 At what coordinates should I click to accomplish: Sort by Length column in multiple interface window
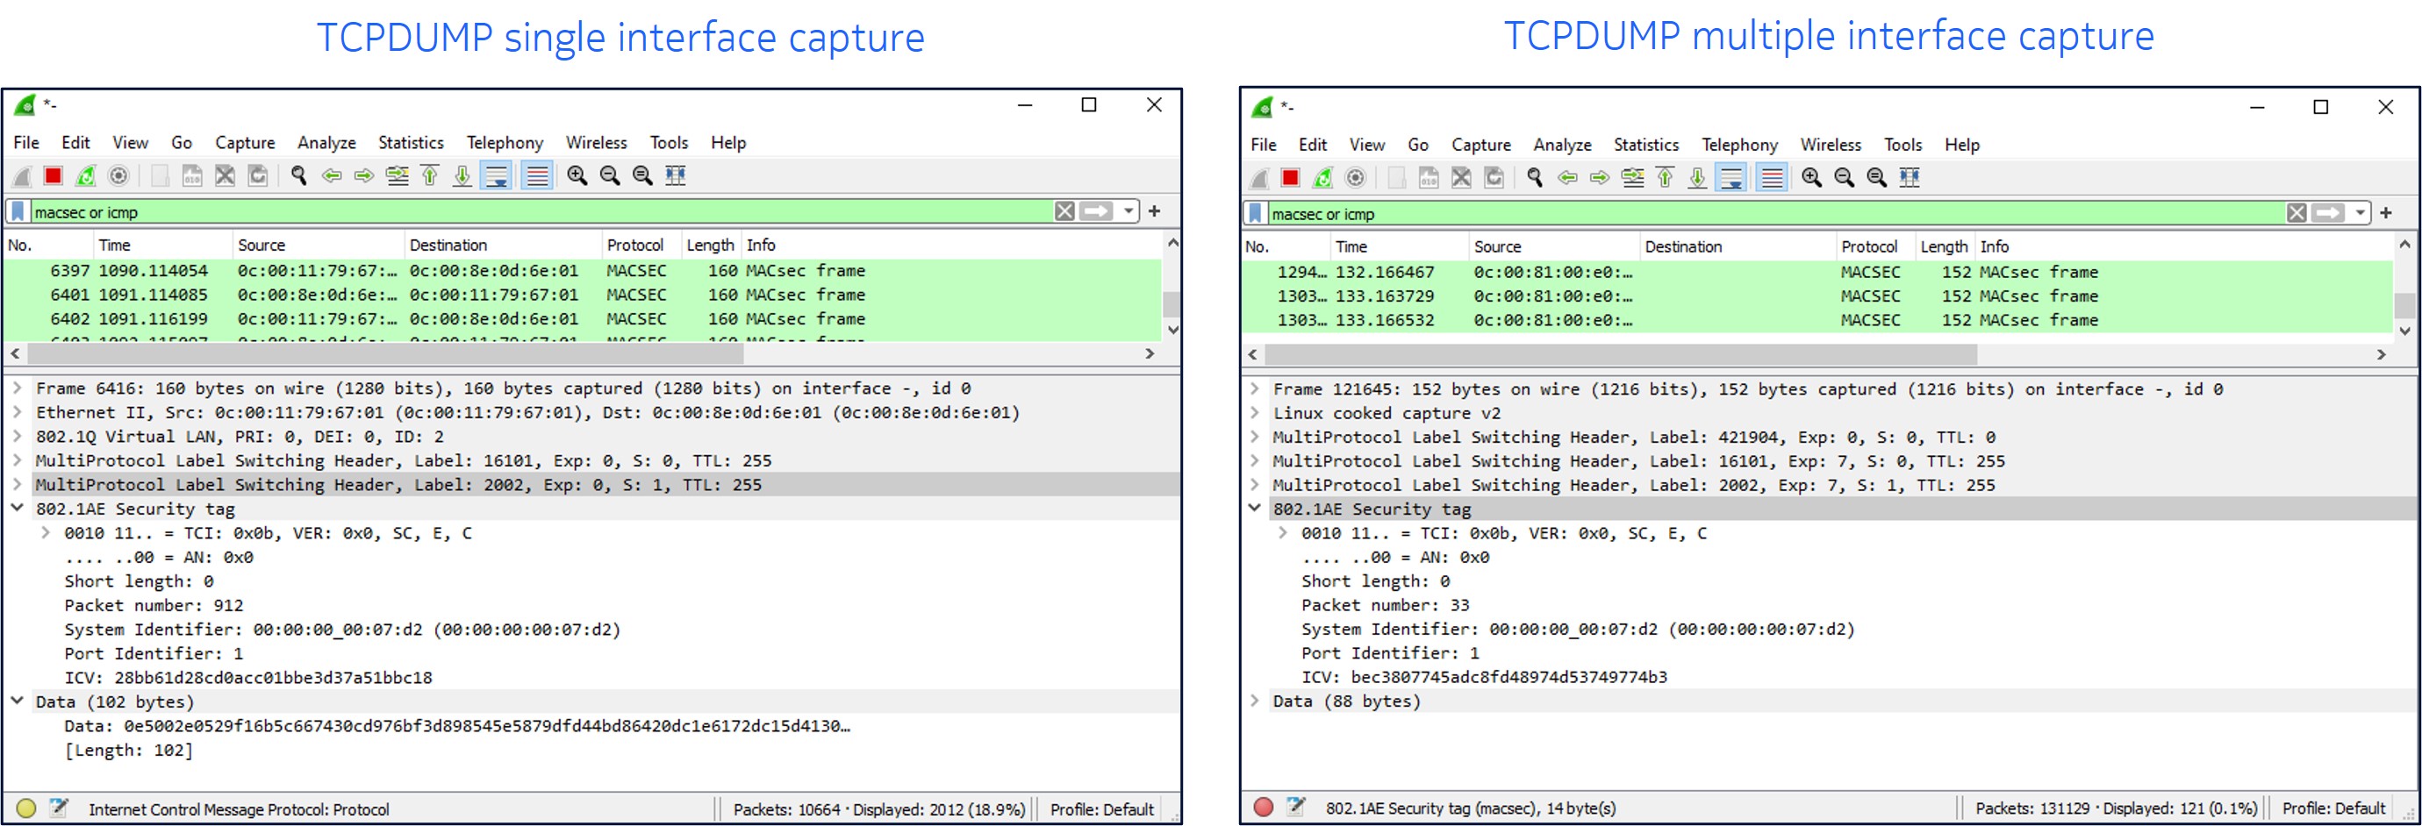point(1944,246)
